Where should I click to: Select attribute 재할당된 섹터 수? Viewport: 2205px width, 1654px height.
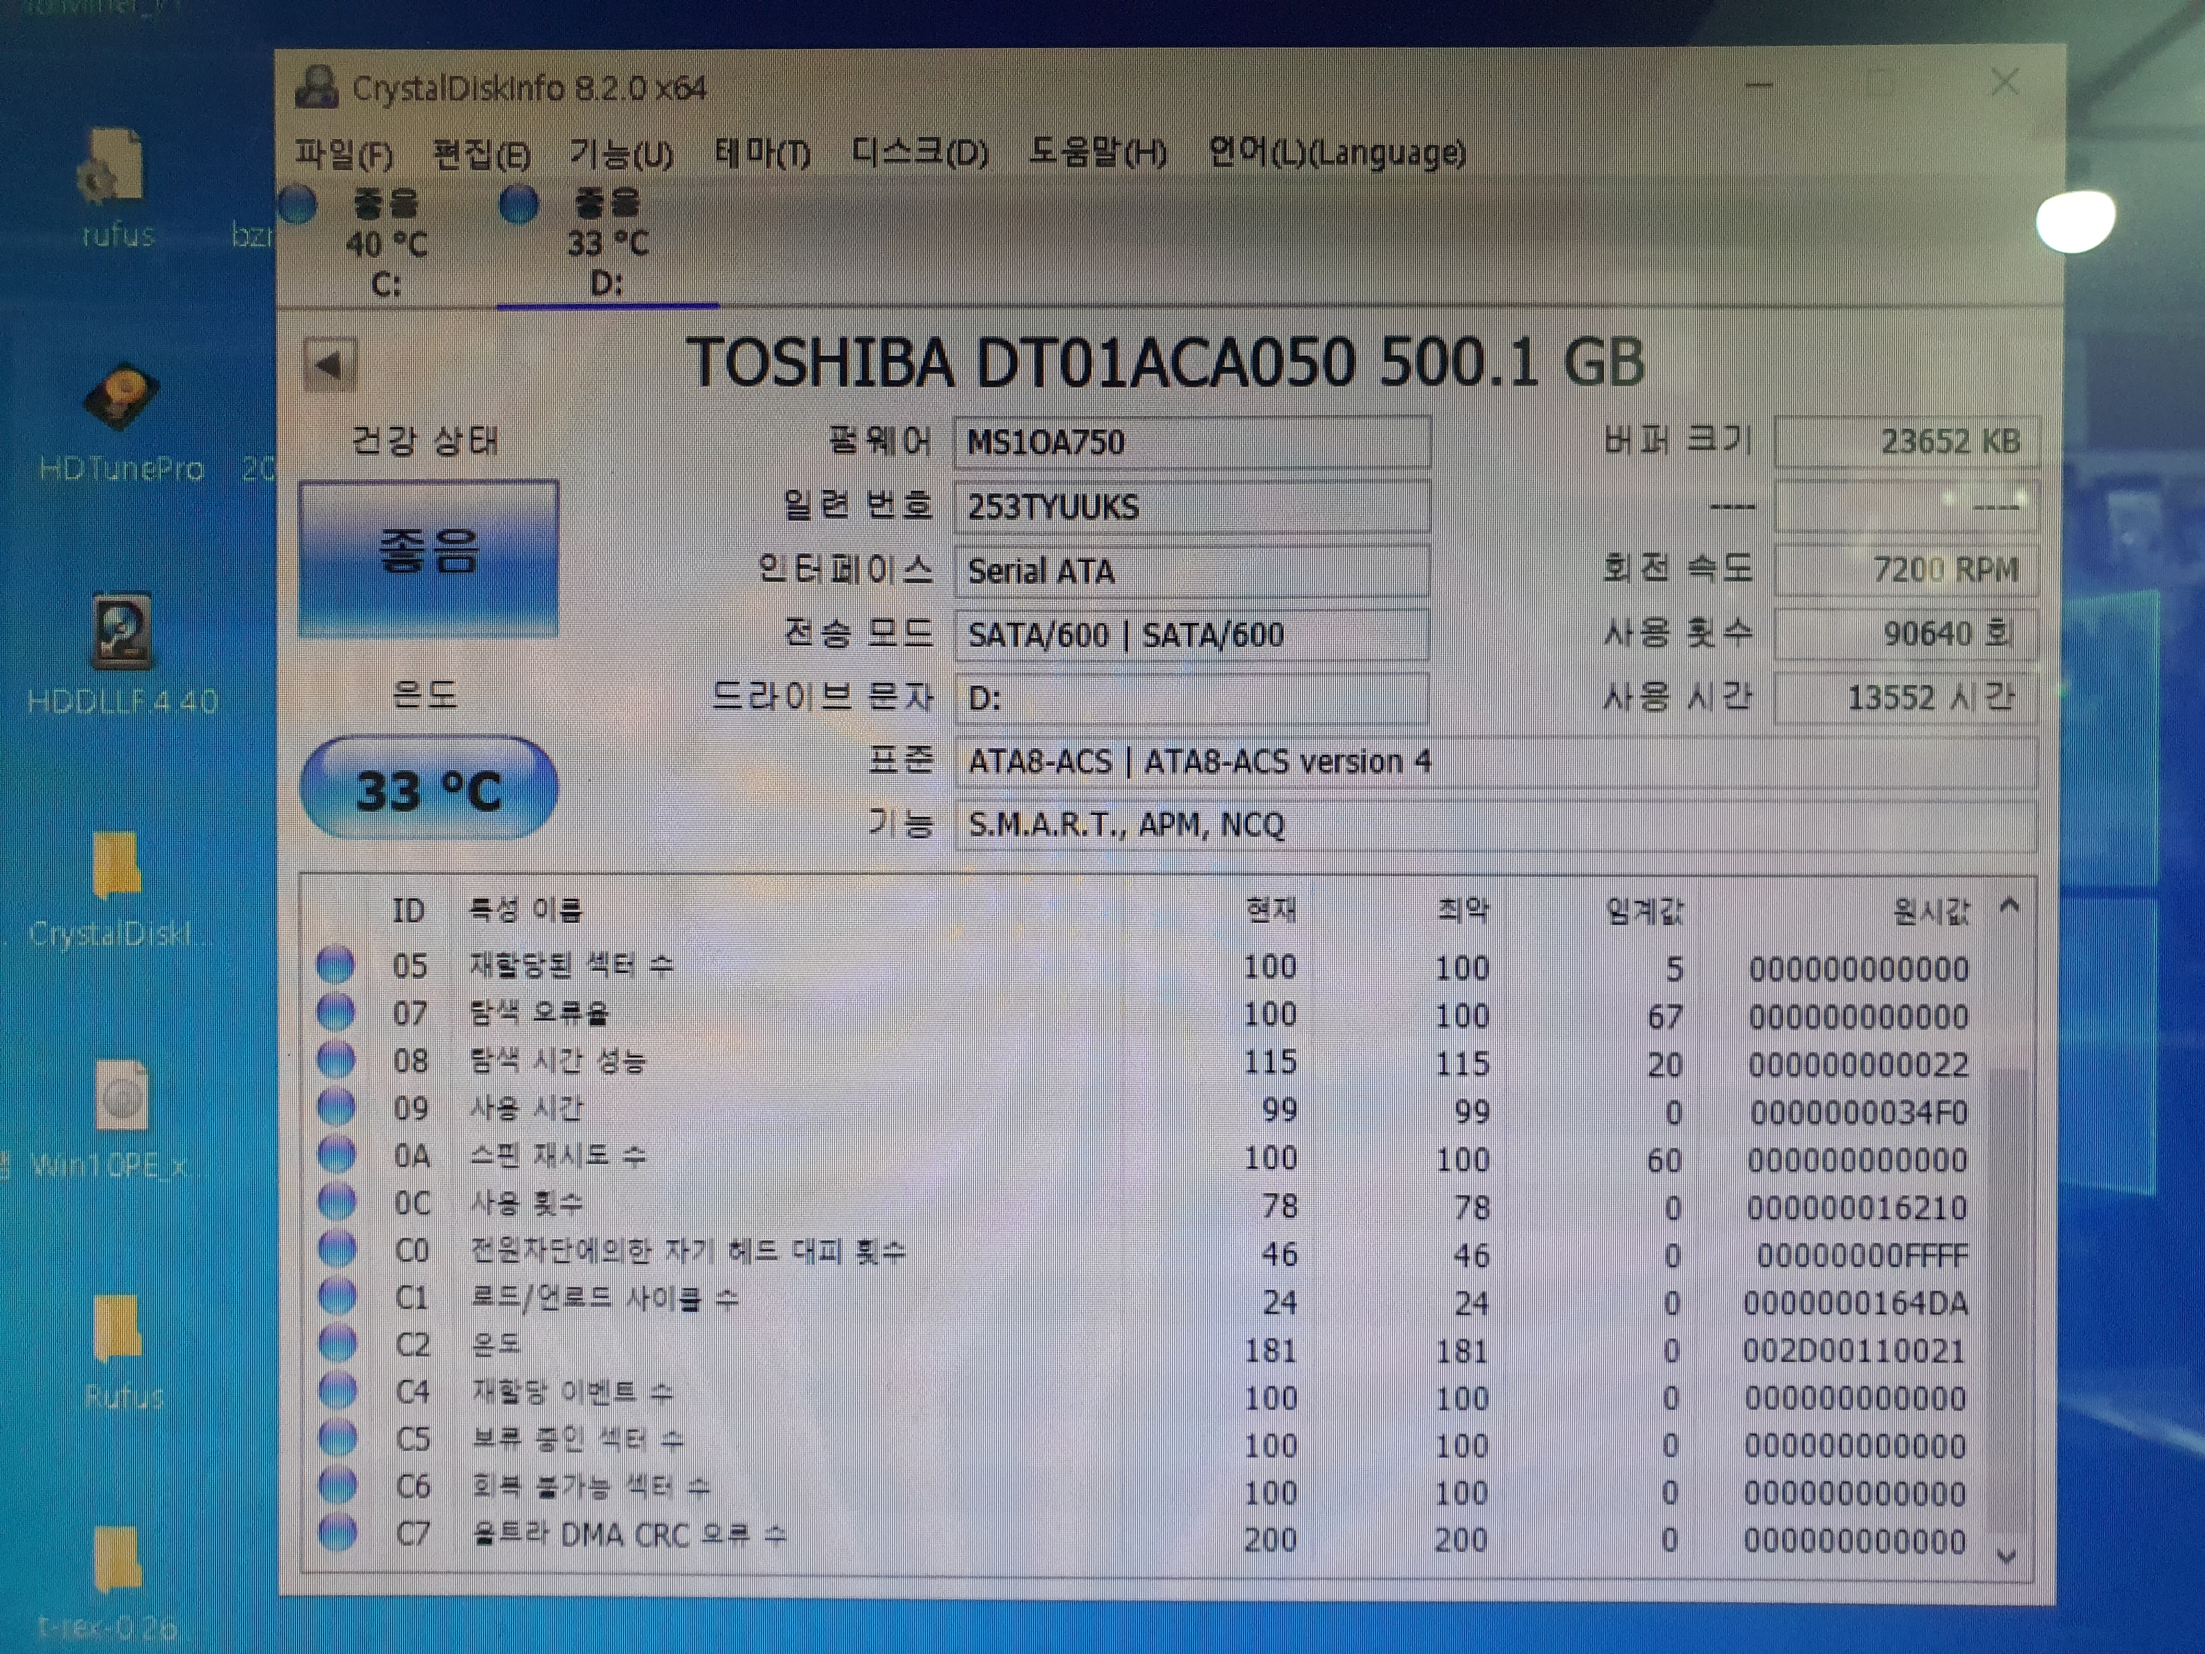pyautogui.click(x=571, y=965)
